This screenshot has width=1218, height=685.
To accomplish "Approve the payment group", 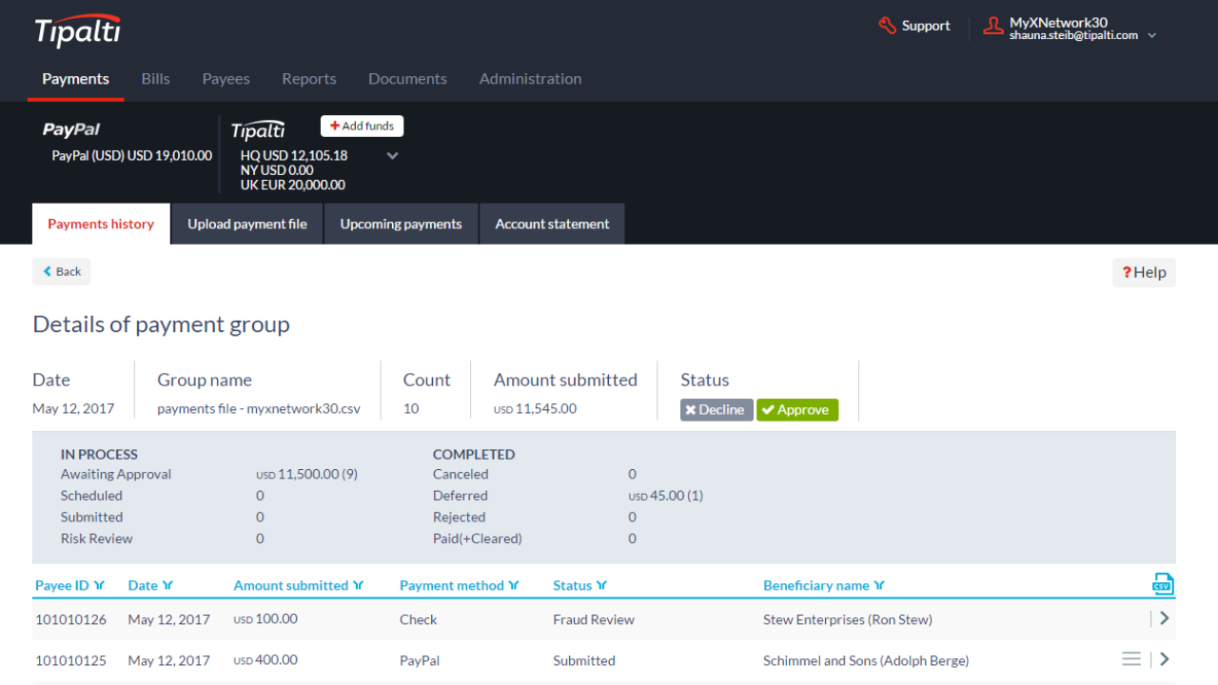I will [797, 410].
